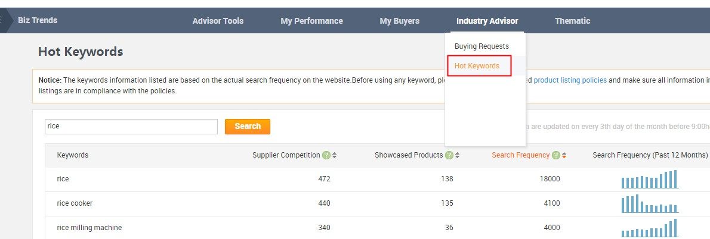The height and width of the screenshot is (239, 710).
Task: Expand the Industry Advisor menu
Action: pos(487,21)
